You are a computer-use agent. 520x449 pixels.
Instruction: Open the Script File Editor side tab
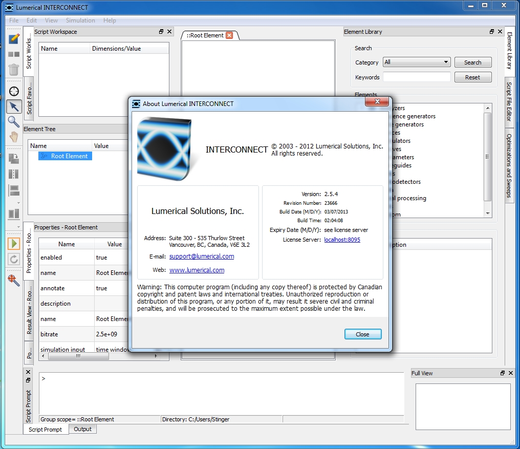pyautogui.click(x=509, y=102)
